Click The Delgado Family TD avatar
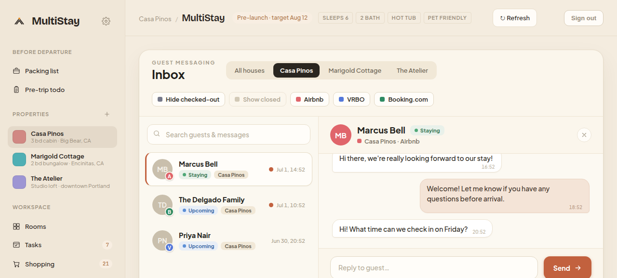This screenshot has height=278, width=617. click(x=162, y=205)
